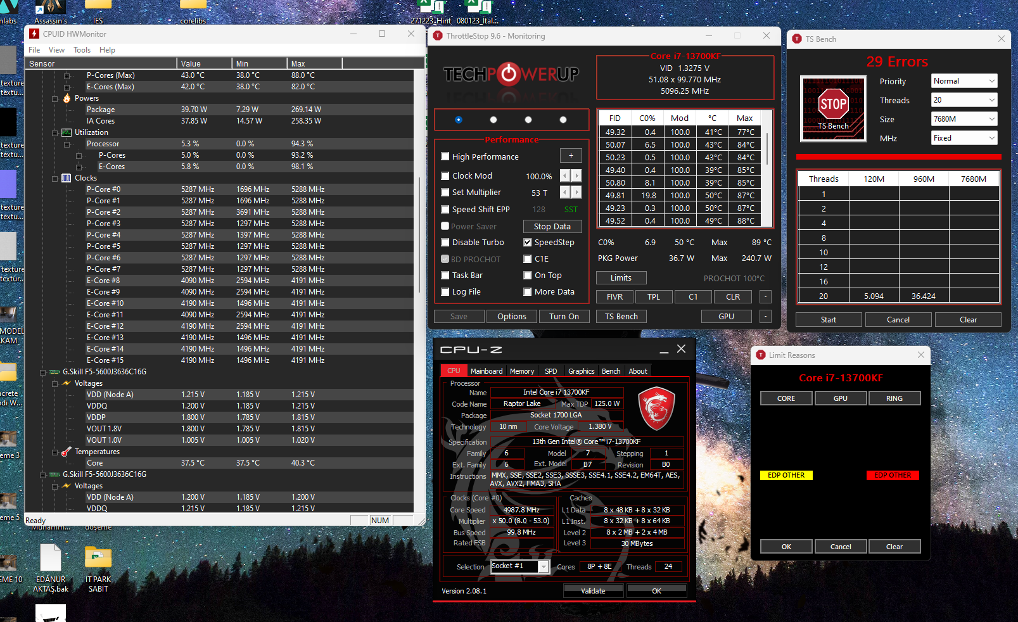This screenshot has height=622, width=1018.
Task: Click the Turn On button in ThrottleStop
Action: coord(564,316)
